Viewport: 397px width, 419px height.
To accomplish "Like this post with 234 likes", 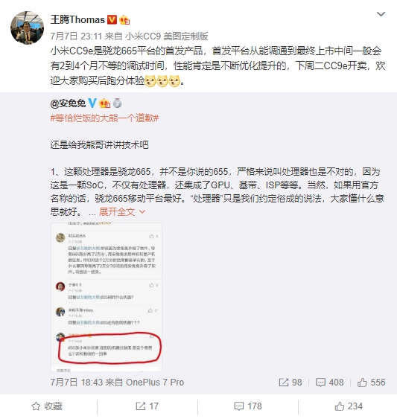I will [x=349, y=406].
